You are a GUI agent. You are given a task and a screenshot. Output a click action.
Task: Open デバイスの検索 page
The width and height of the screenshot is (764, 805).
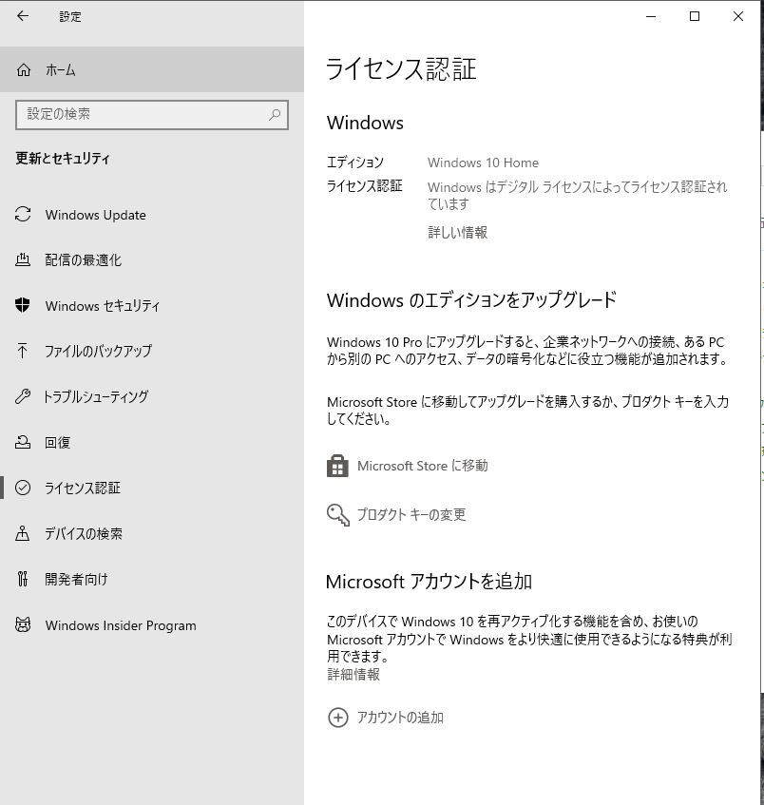click(x=84, y=534)
